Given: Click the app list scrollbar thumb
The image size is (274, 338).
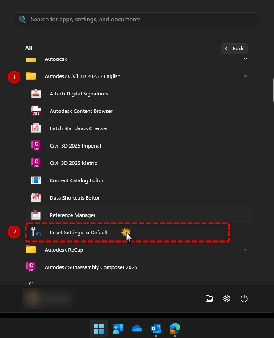Looking at the screenshot, I should [x=273, y=89].
